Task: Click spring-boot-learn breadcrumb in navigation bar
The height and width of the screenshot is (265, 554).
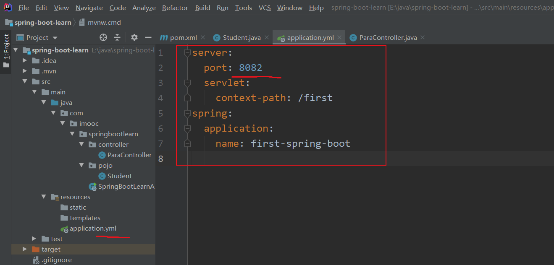Action: [x=38, y=22]
